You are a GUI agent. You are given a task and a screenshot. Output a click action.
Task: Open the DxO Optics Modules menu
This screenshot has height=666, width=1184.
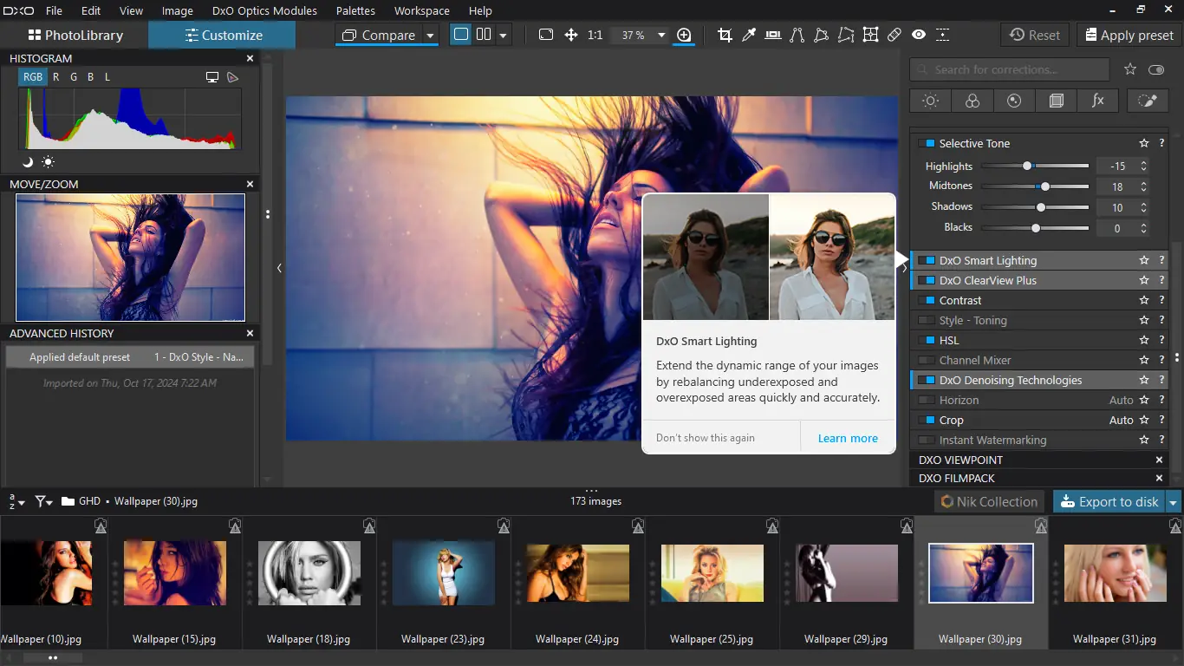[x=264, y=11]
